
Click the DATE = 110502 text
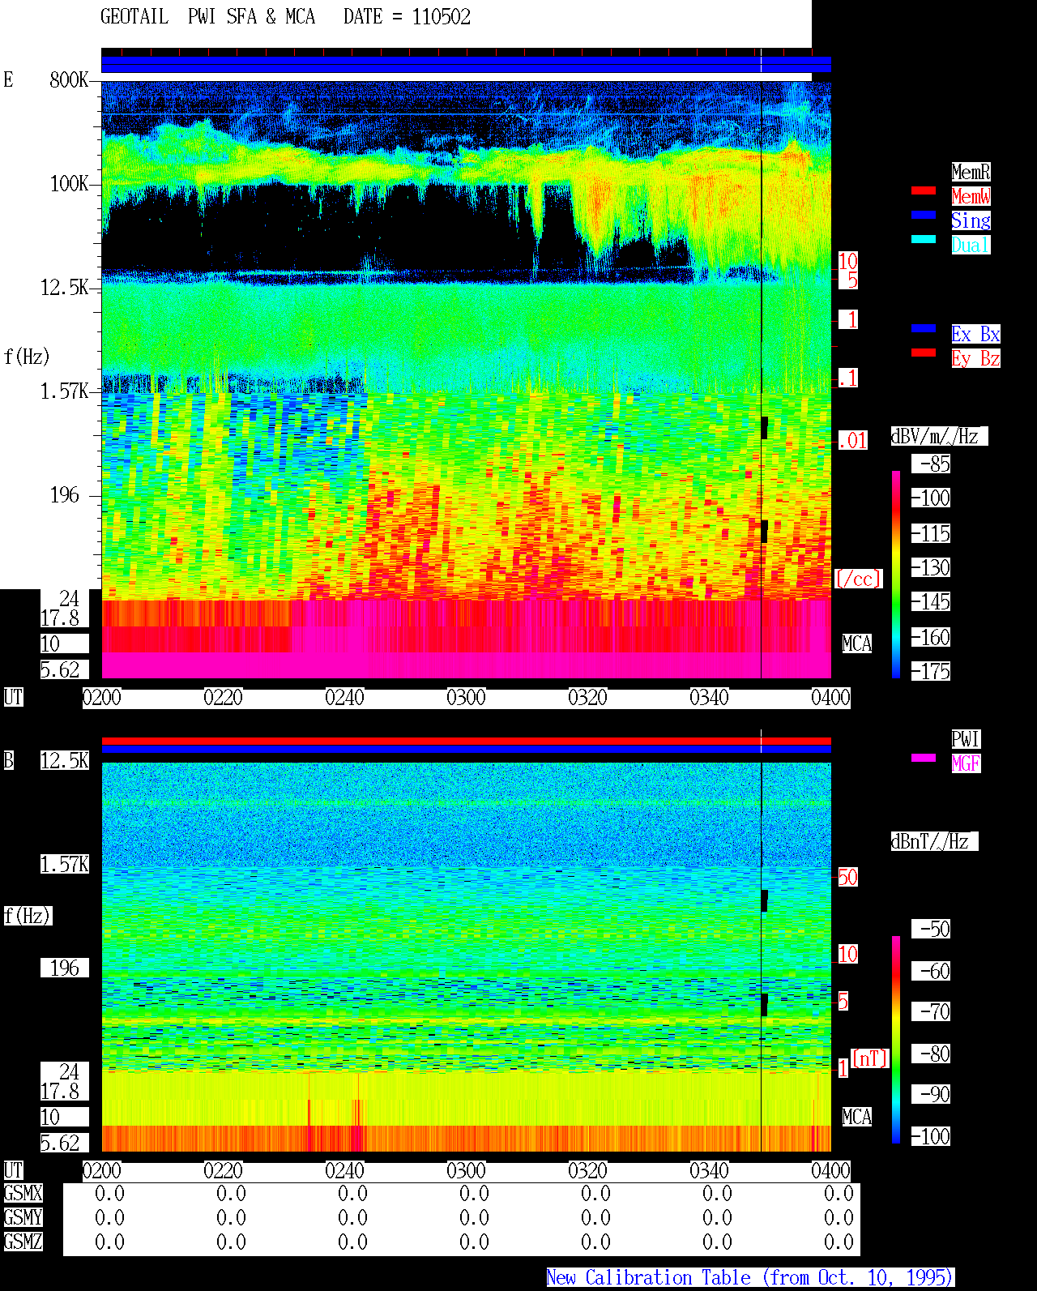coord(407,17)
